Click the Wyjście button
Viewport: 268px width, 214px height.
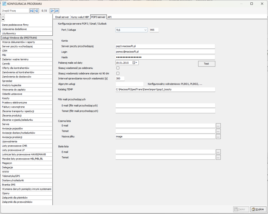pyautogui.click(x=258, y=209)
